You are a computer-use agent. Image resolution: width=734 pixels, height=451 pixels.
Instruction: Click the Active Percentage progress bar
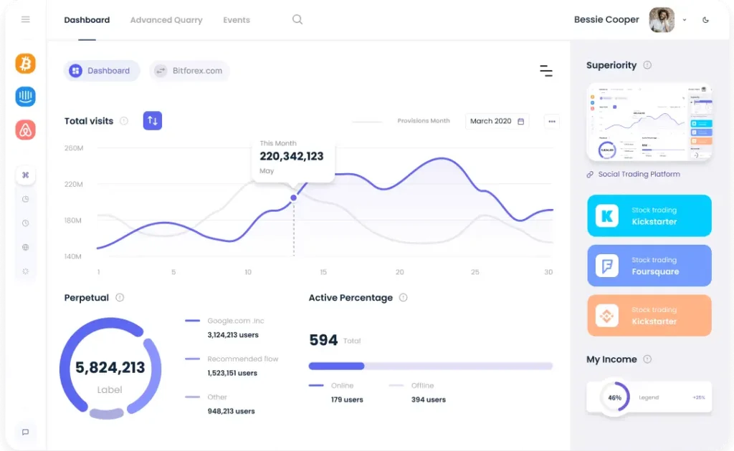coord(431,366)
